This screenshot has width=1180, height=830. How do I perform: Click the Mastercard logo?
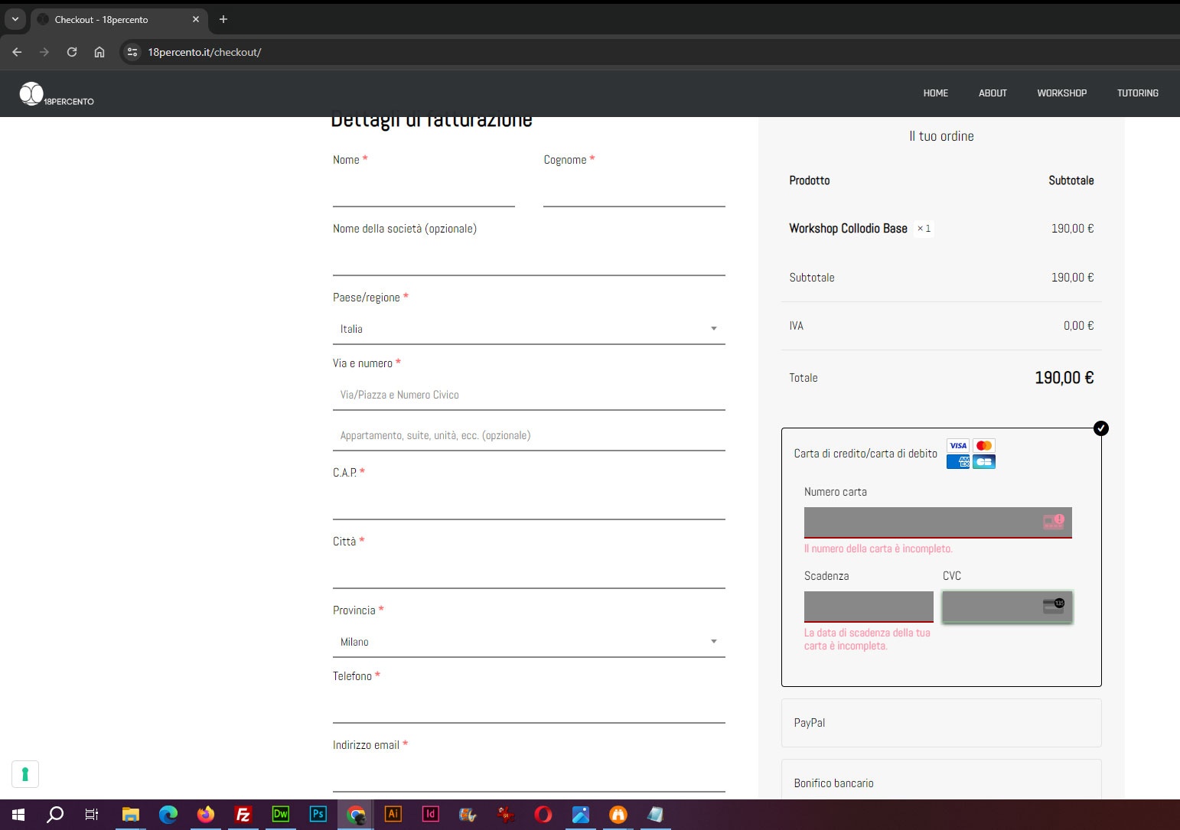(x=984, y=445)
